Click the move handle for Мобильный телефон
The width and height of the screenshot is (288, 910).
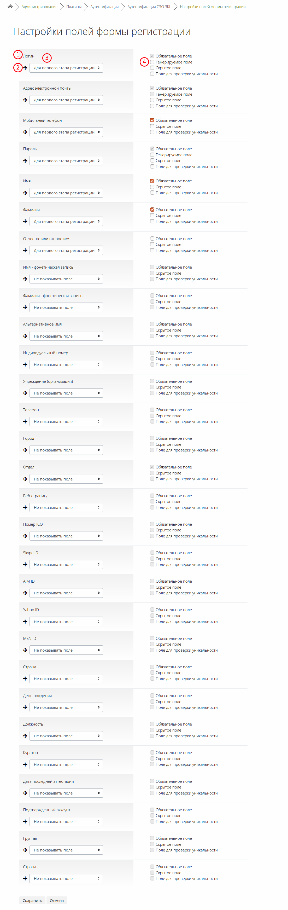coord(25,132)
